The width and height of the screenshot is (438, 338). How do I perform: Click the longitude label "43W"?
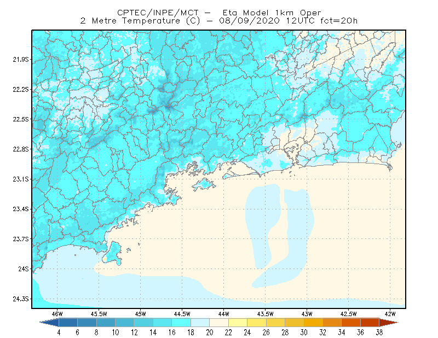[307, 314]
